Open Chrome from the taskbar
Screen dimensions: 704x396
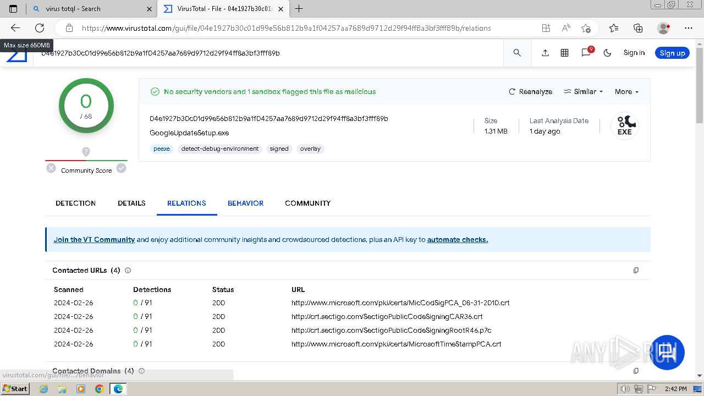(99, 389)
